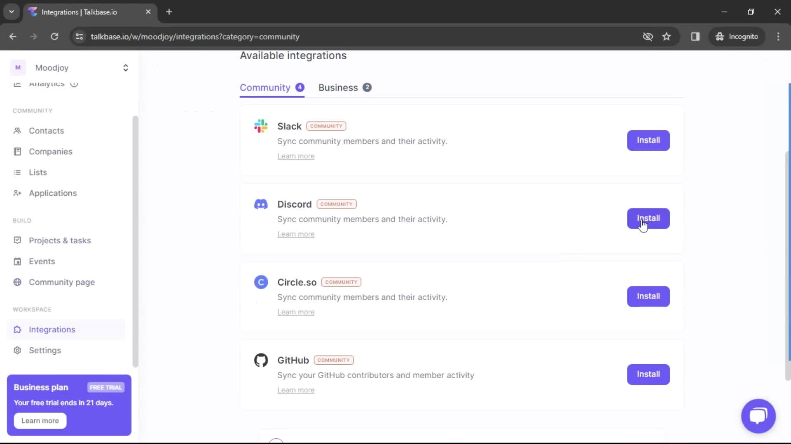Open the Applications section in sidebar
The image size is (791, 444).
click(x=53, y=193)
